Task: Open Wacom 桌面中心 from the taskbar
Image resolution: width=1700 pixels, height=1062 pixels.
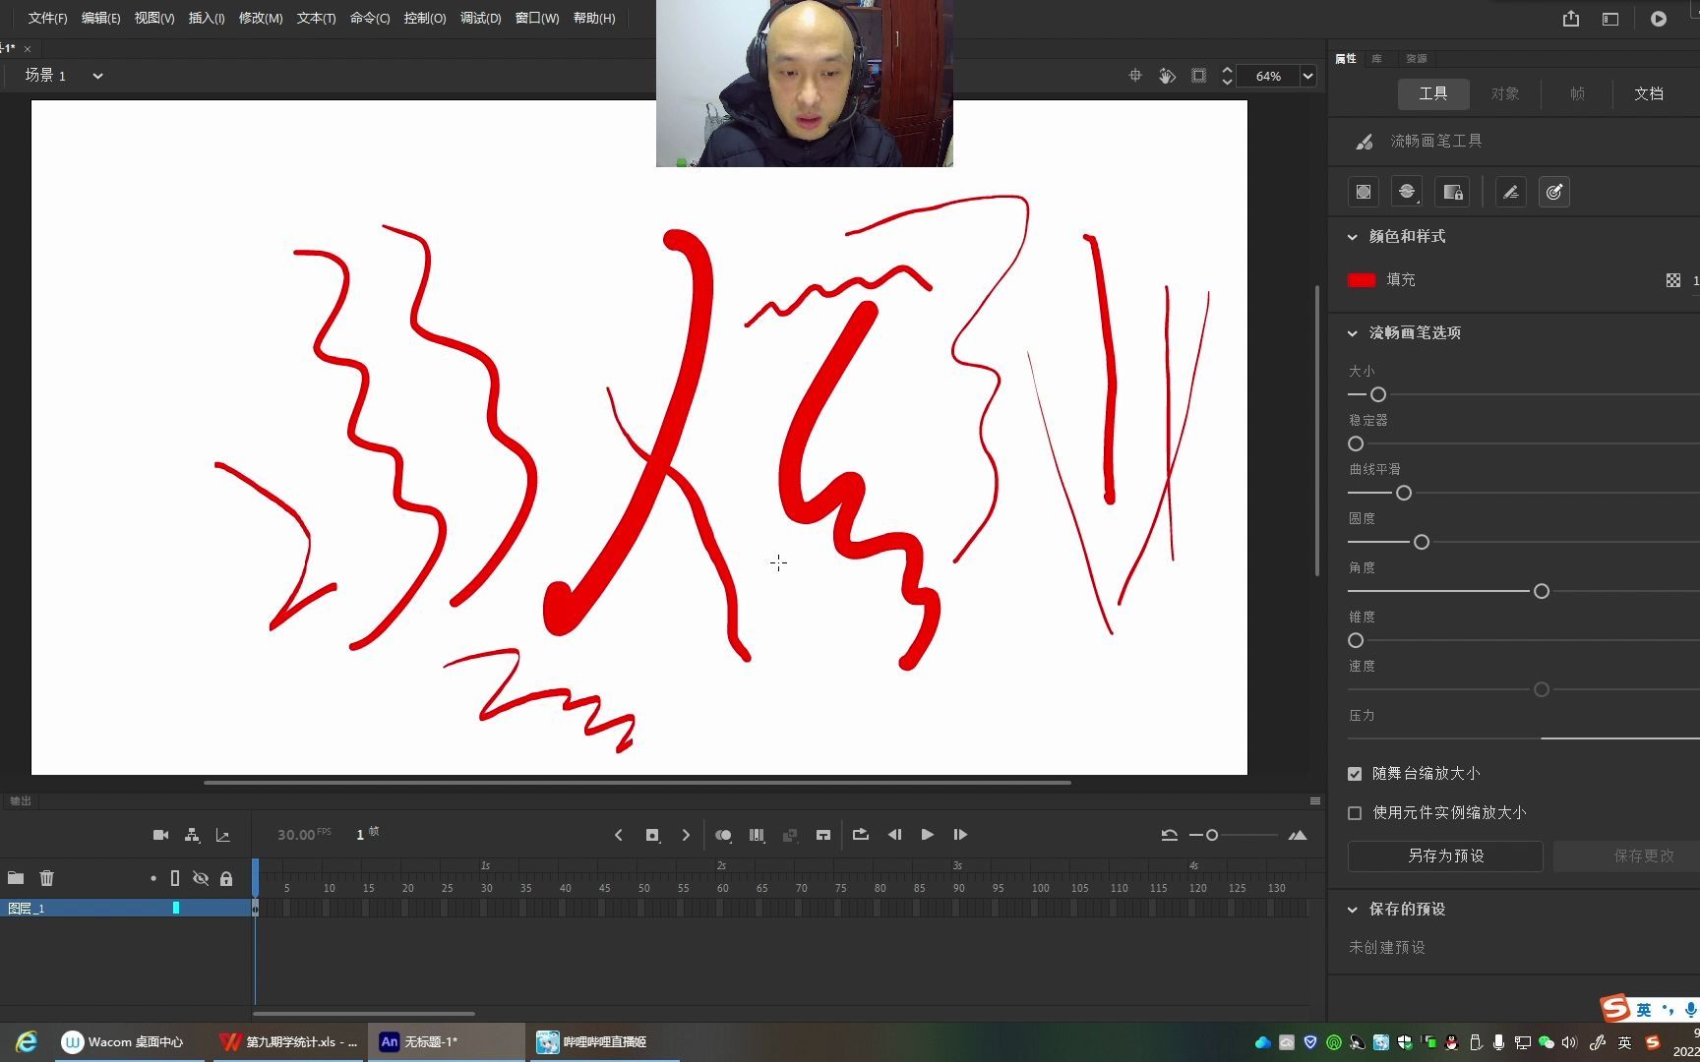Action: click(x=124, y=1041)
